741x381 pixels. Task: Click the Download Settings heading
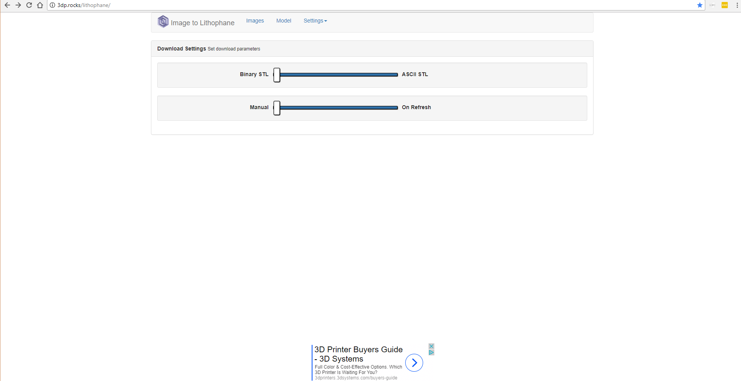point(182,49)
